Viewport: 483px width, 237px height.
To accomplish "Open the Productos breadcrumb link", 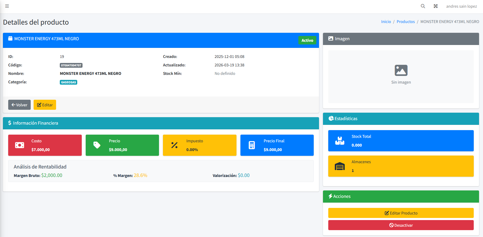I will 406,22.
